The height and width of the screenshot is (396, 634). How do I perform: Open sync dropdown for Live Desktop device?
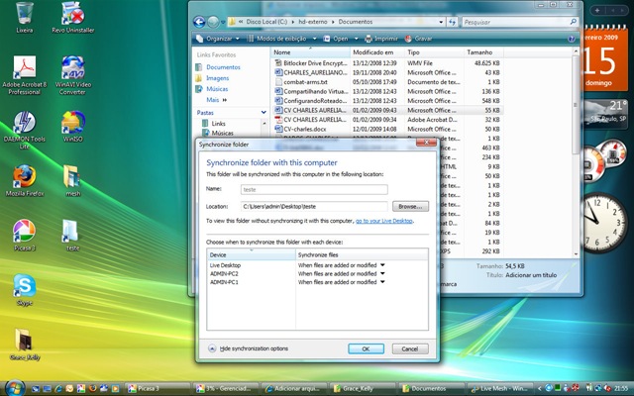pyautogui.click(x=382, y=265)
